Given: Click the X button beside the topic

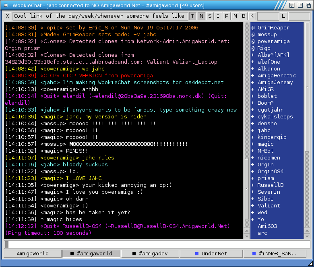Looking at the screenshot, I should coord(8,16).
